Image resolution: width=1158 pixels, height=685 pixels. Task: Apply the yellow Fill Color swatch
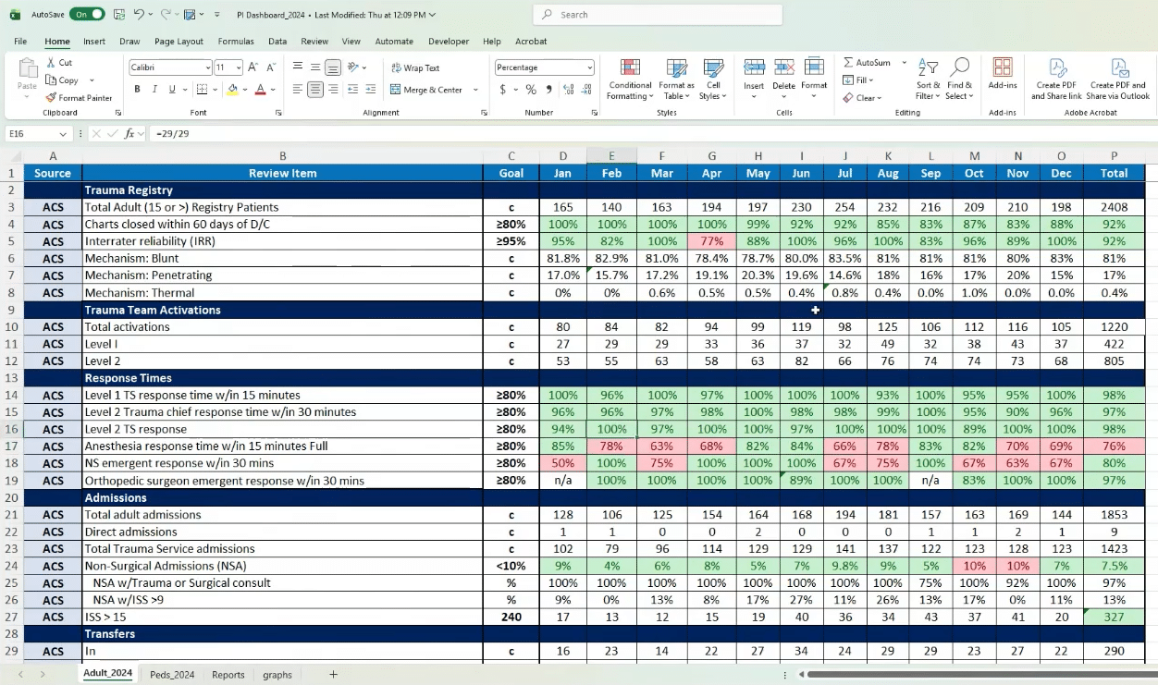pyautogui.click(x=232, y=90)
